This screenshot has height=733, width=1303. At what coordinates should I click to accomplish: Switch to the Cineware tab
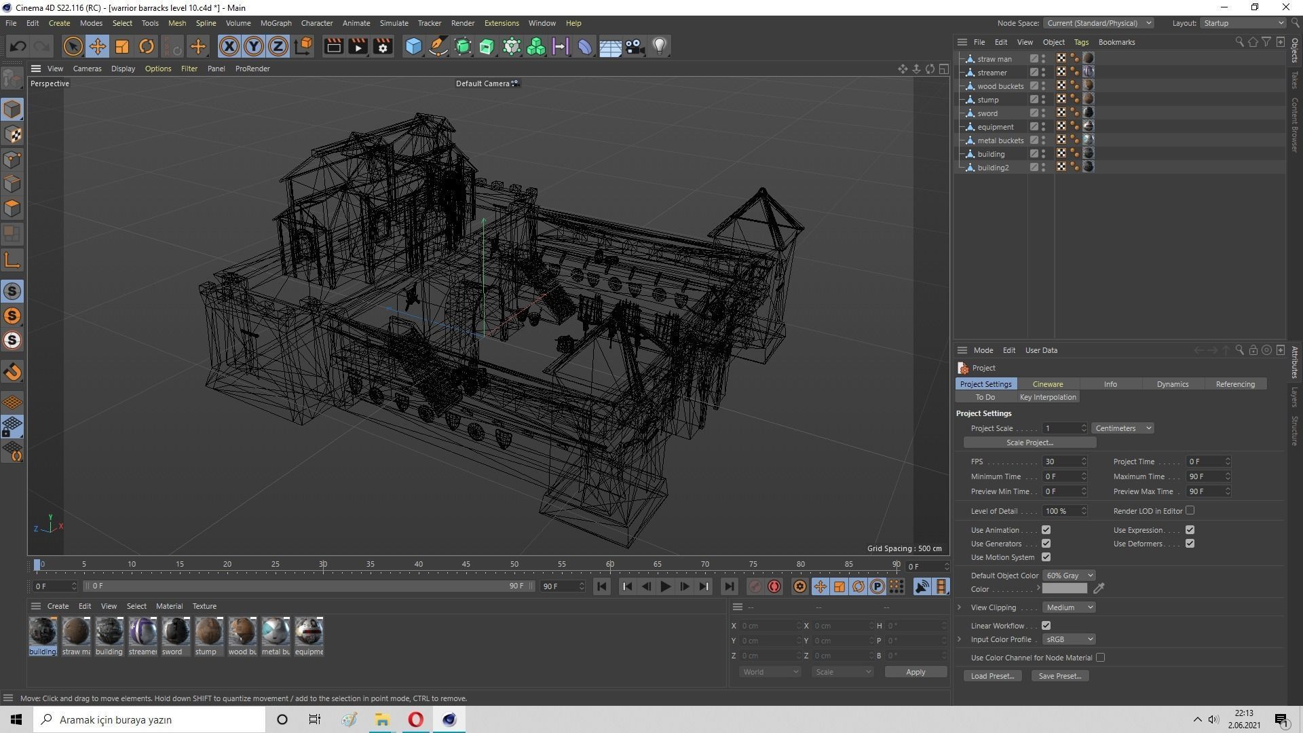1047,384
